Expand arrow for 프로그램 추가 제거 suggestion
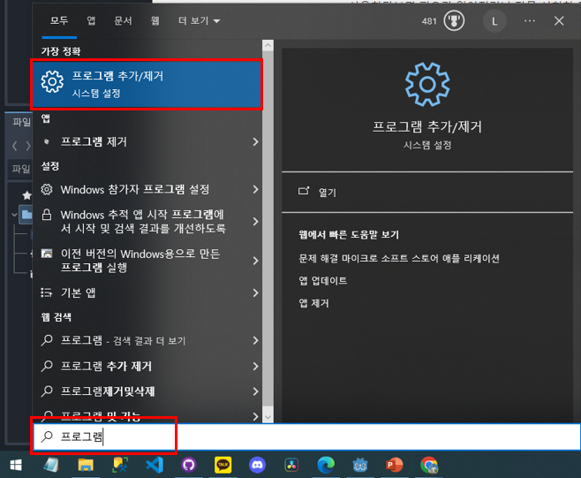This screenshot has height=478, width=581. pyautogui.click(x=255, y=366)
